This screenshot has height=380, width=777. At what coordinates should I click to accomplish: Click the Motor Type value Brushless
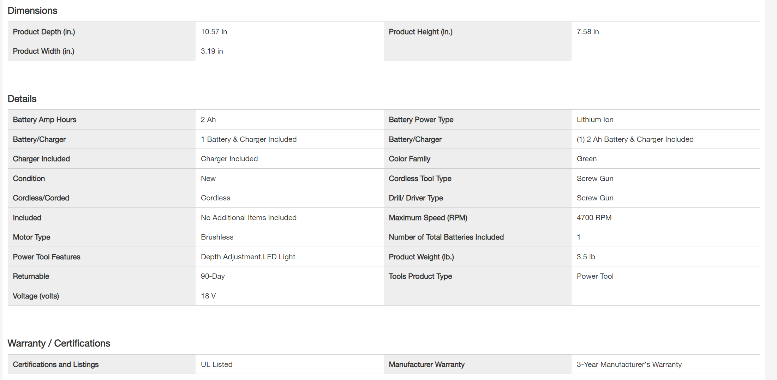click(217, 237)
